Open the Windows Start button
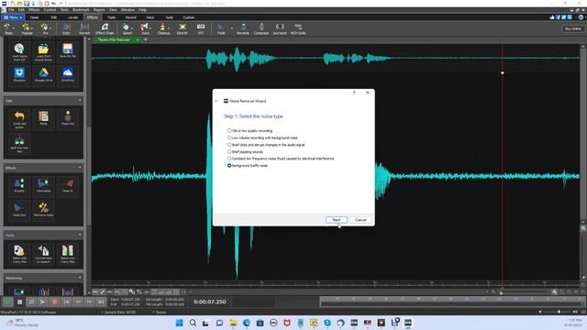587x330 pixels. click(180, 323)
